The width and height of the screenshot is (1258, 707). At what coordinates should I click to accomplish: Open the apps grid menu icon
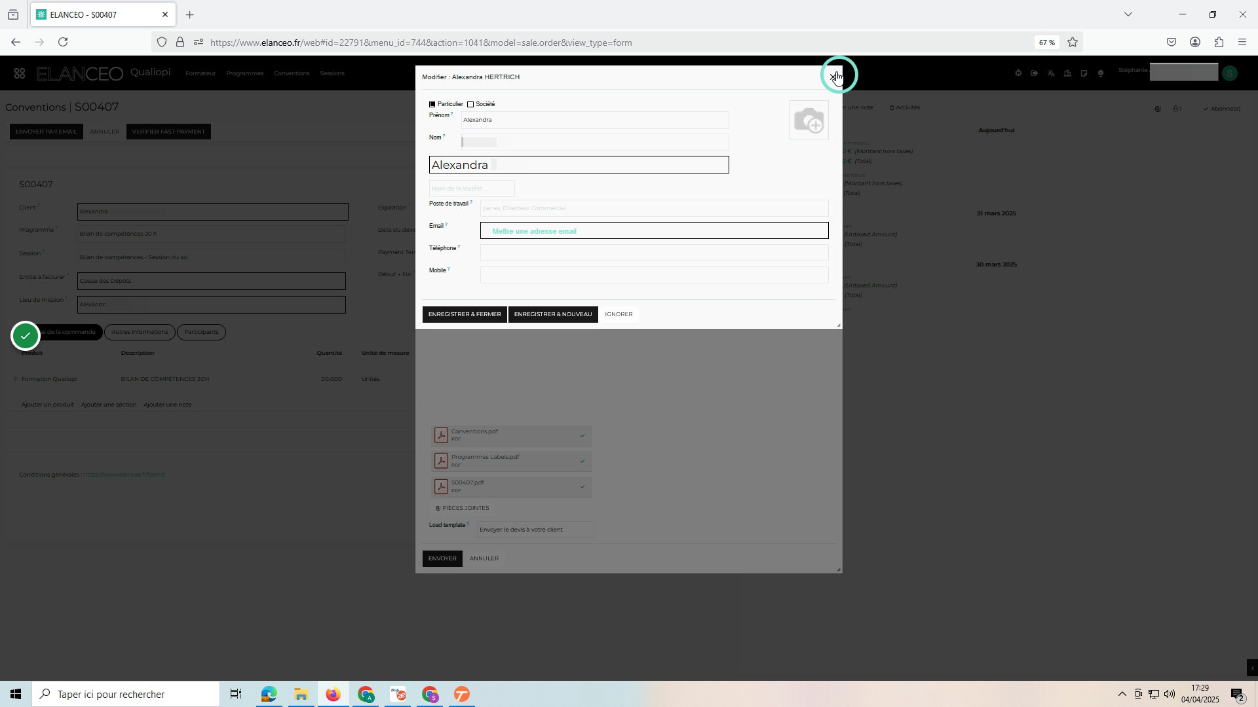coord(20,74)
